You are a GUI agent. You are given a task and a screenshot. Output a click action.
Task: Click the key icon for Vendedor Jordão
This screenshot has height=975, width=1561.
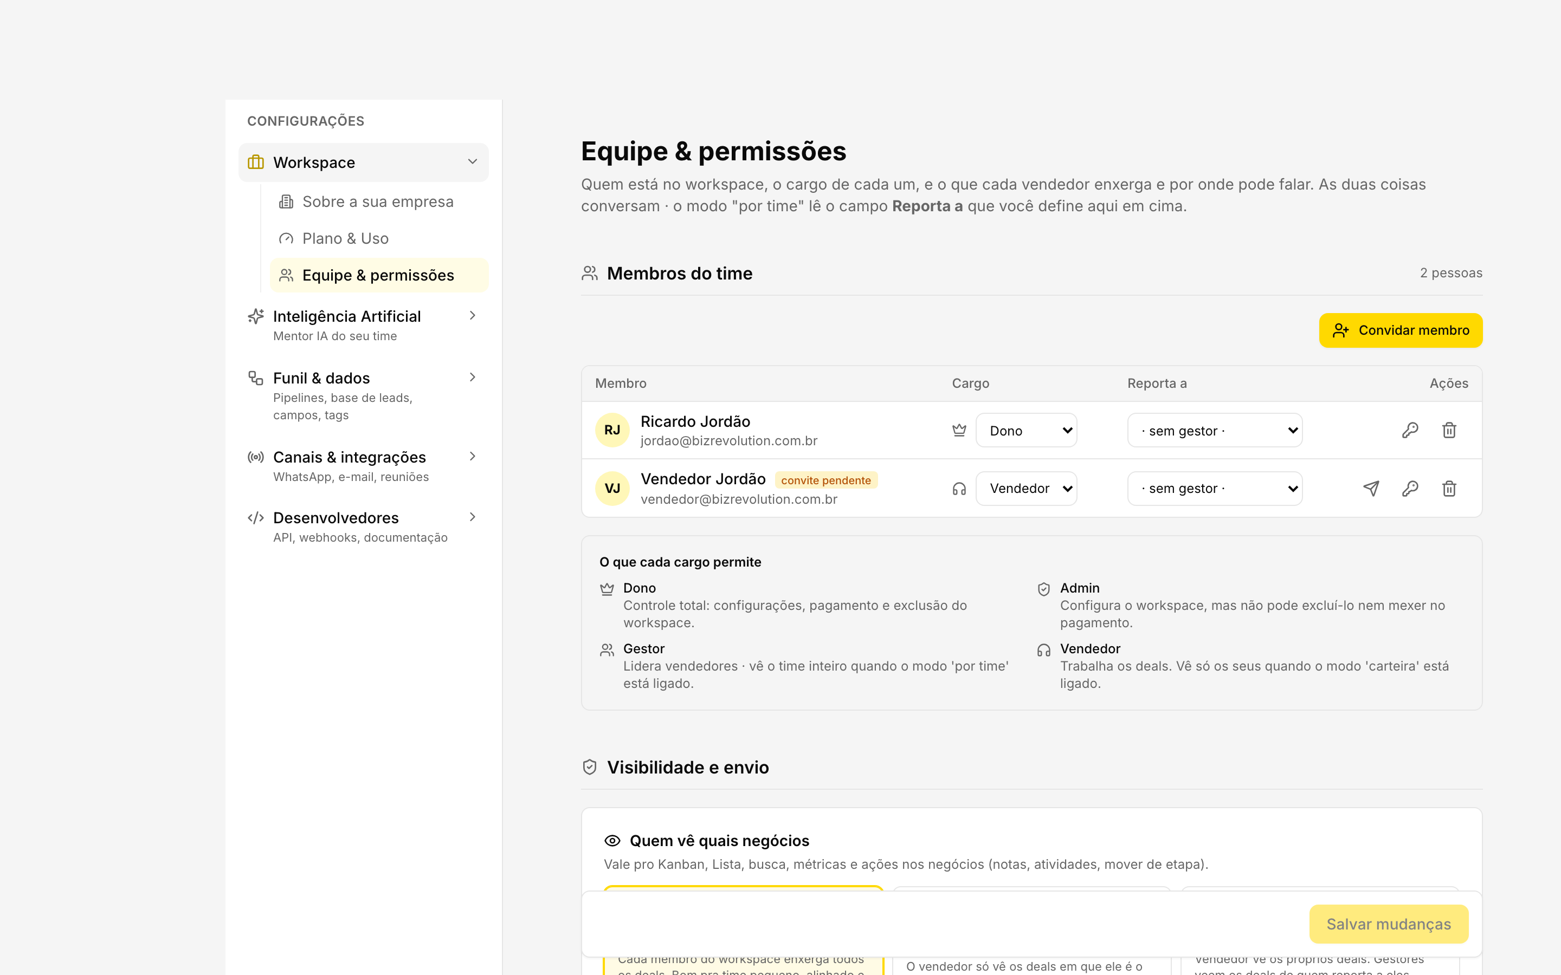(1410, 488)
